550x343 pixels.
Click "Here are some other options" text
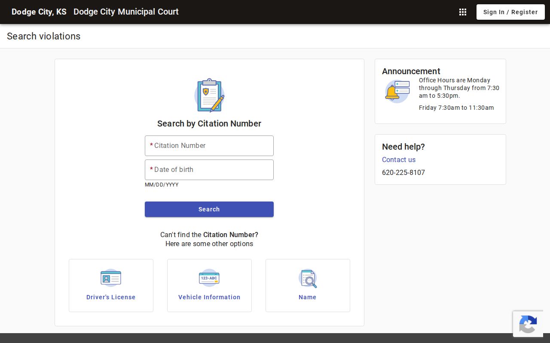pyautogui.click(x=209, y=244)
